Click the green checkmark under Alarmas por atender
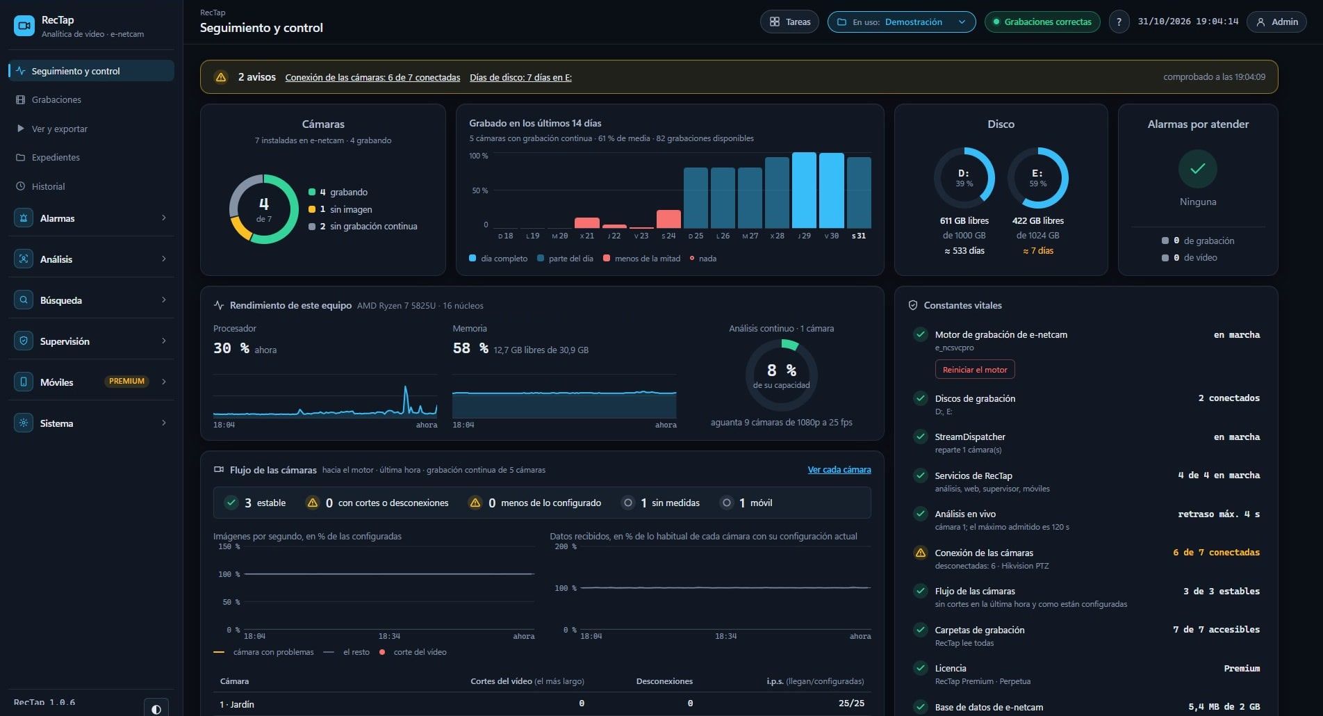Screen dimensions: 1323x716 pos(1198,169)
